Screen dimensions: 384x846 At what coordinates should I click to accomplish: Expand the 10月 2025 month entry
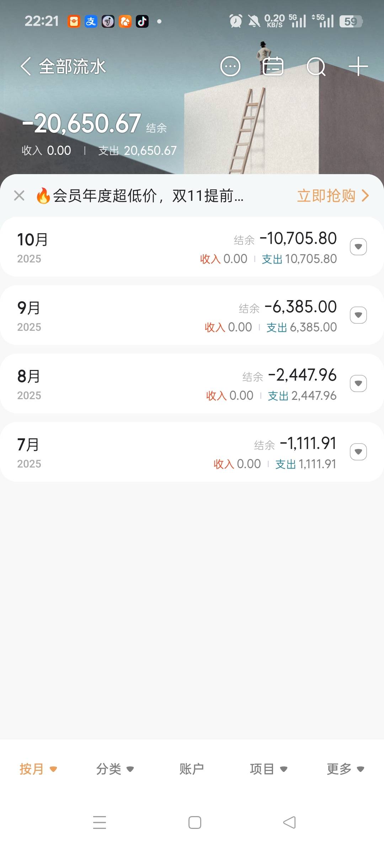[x=358, y=247]
